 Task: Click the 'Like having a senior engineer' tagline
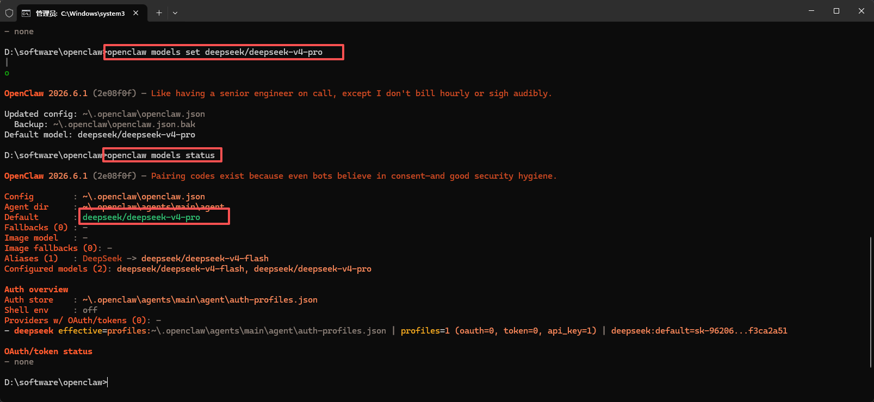click(351, 93)
